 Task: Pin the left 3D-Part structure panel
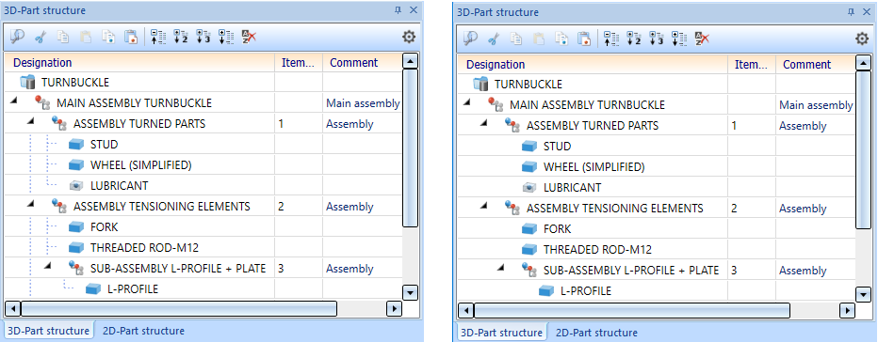click(x=399, y=10)
